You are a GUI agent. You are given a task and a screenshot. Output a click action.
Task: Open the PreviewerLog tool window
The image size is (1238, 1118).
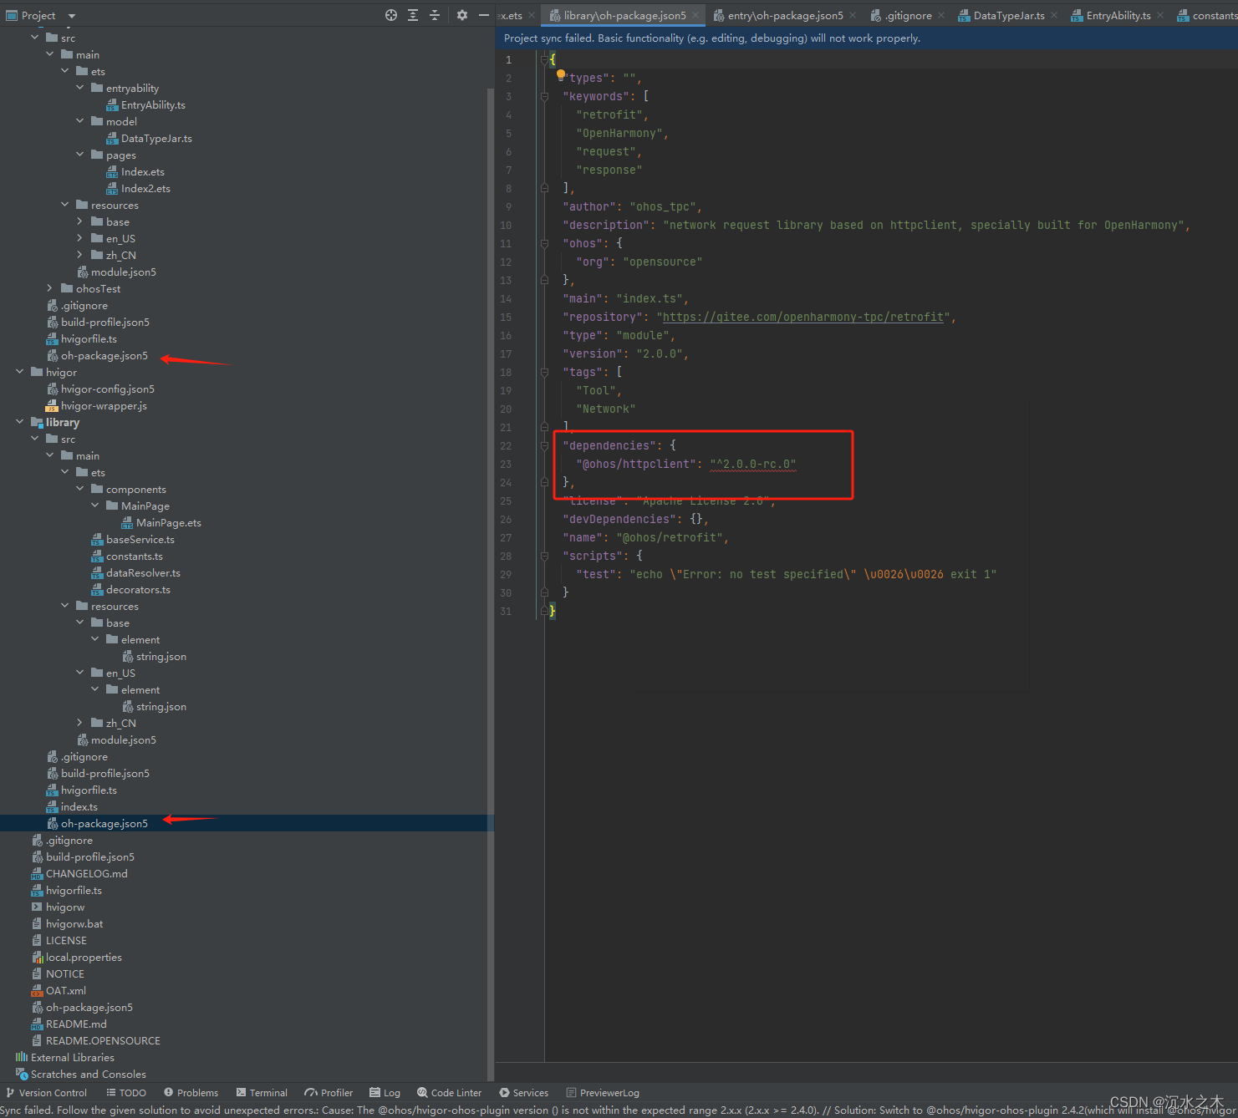coord(603,1093)
